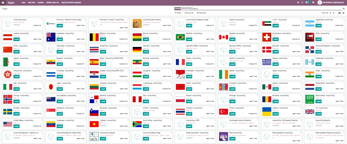
Task: Switch to kanban view
Action: coord(340,13)
